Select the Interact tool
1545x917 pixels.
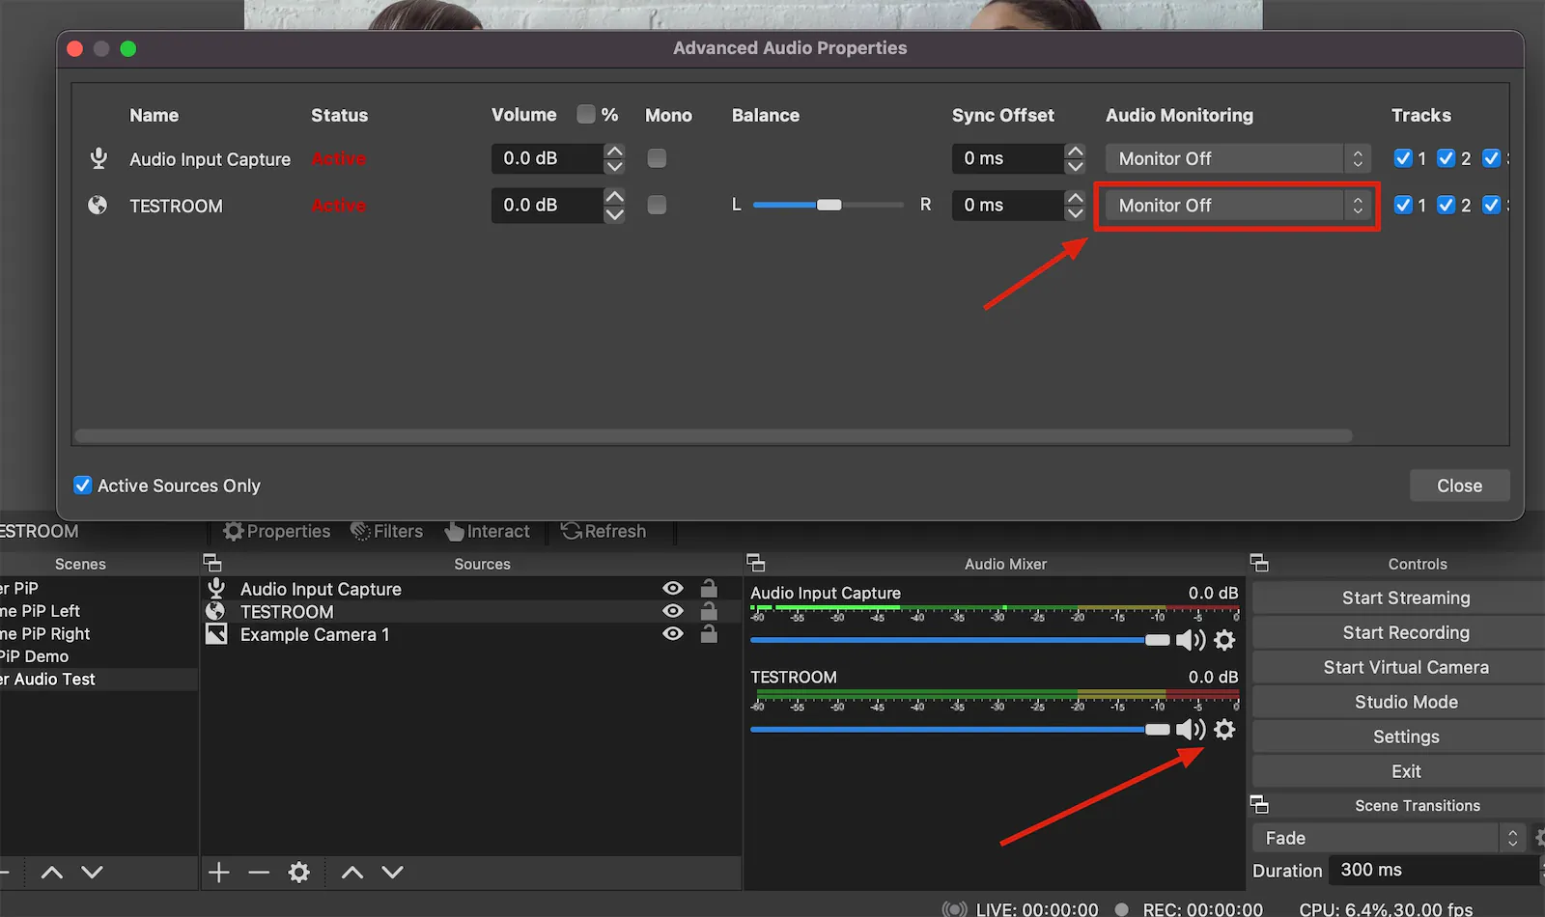(x=489, y=531)
